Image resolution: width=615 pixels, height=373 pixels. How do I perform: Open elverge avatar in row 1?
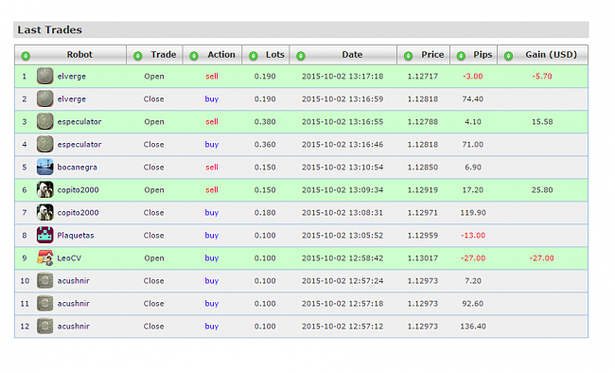(44, 76)
